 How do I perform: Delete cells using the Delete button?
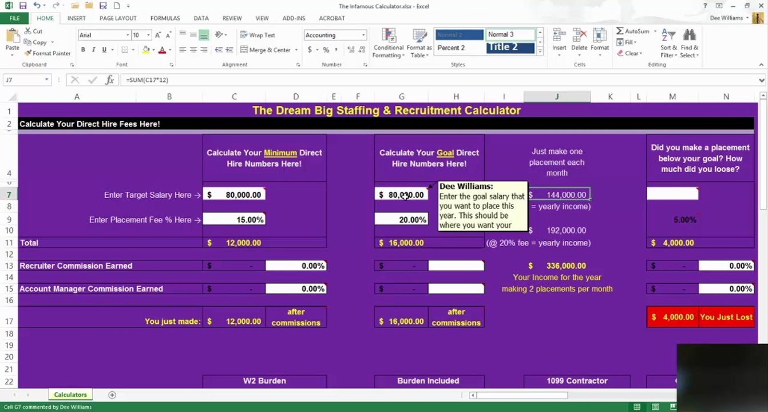point(579,43)
